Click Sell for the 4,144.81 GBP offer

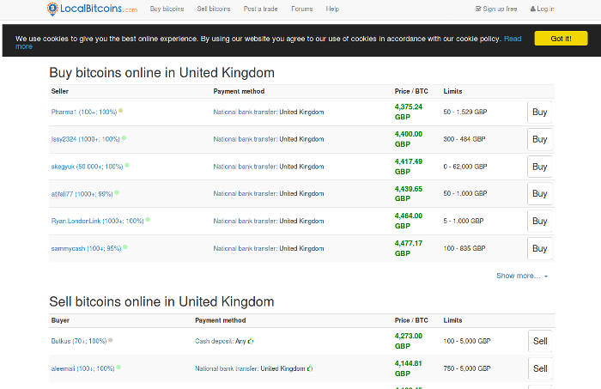(x=540, y=368)
